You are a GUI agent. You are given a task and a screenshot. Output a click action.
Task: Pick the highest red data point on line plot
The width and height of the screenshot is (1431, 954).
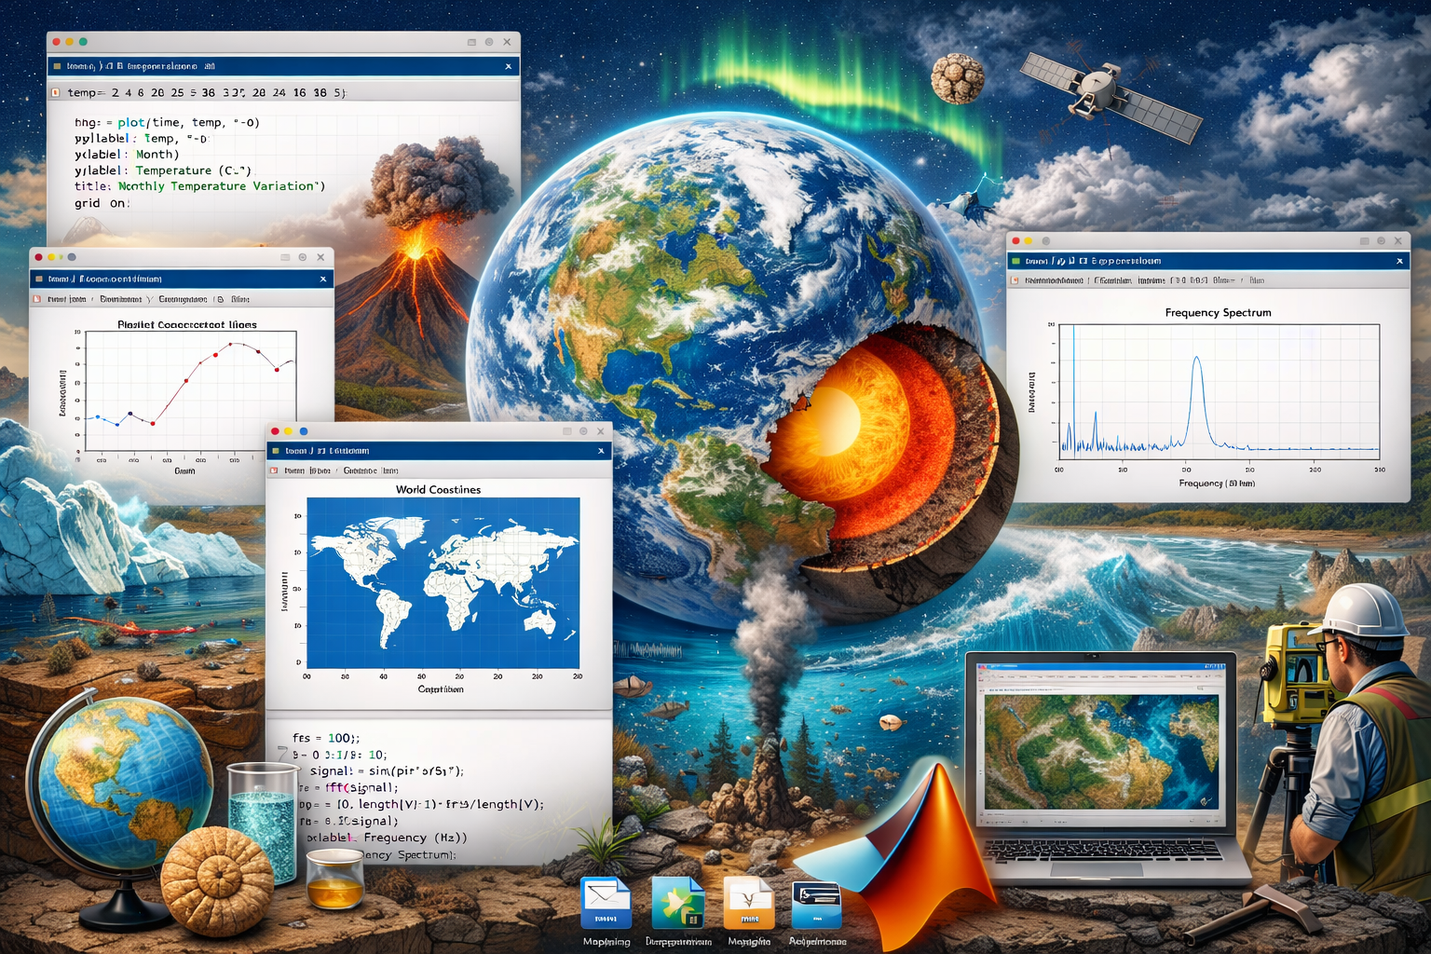(232, 345)
